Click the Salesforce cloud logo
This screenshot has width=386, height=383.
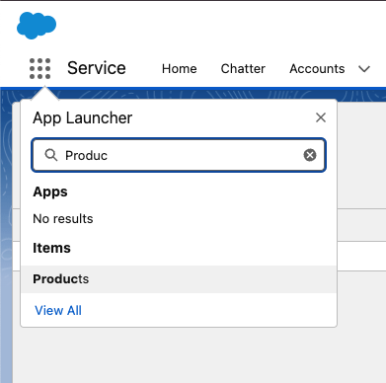click(x=37, y=26)
